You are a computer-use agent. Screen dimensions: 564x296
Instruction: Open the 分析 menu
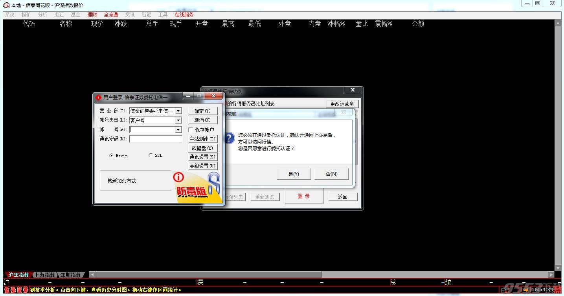click(42, 15)
